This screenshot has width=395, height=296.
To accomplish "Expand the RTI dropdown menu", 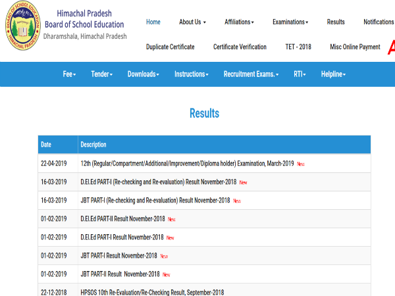I will pyautogui.click(x=300, y=74).
